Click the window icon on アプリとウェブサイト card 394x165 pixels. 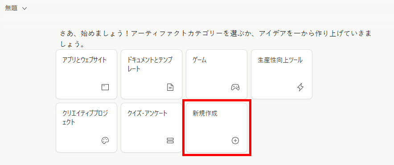click(105, 87)
